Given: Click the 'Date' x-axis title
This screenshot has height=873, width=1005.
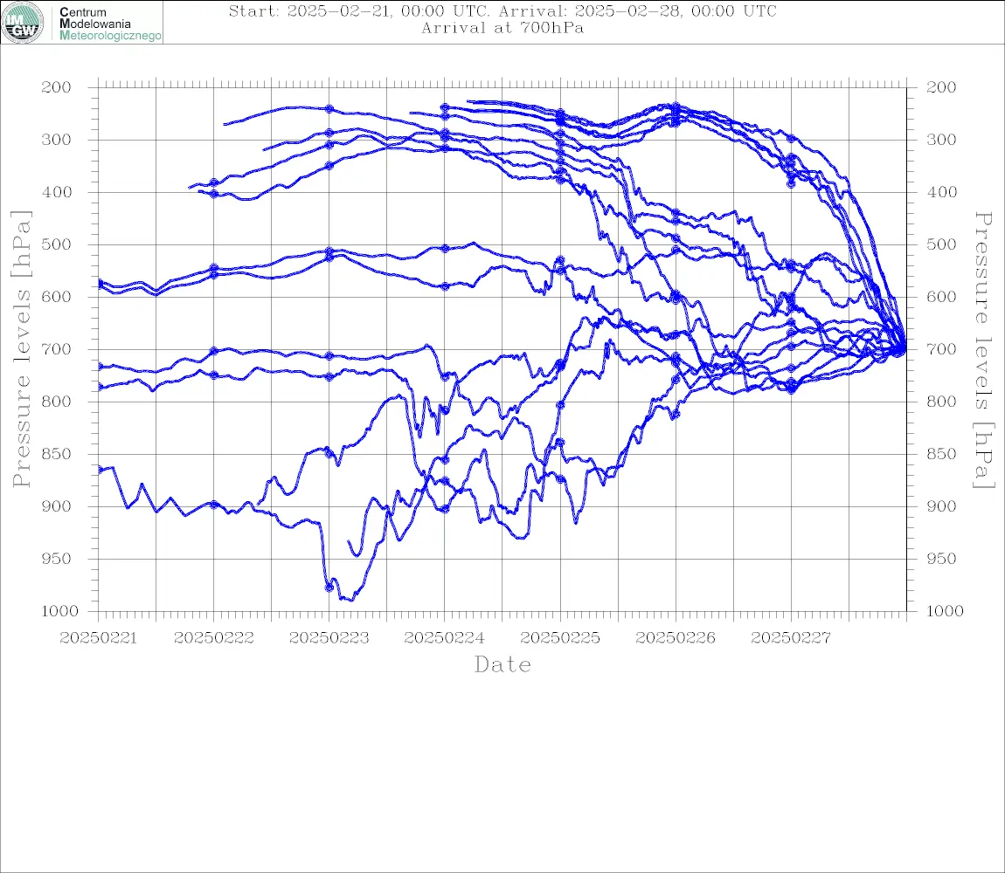Looking at the screenshot, I should (x=502, y=665).
